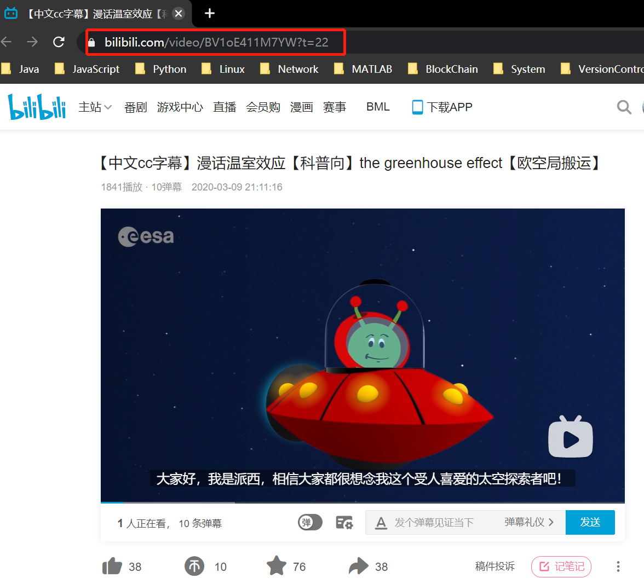The image size is (644, 584).
Task: Open the Python bookmarks folder
Action: [160, 69]
